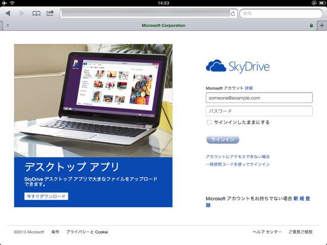Enable サインインしたままにする checkbox
Image resolution: width=327 pixels, height=245 pixels.
(209, 122)
